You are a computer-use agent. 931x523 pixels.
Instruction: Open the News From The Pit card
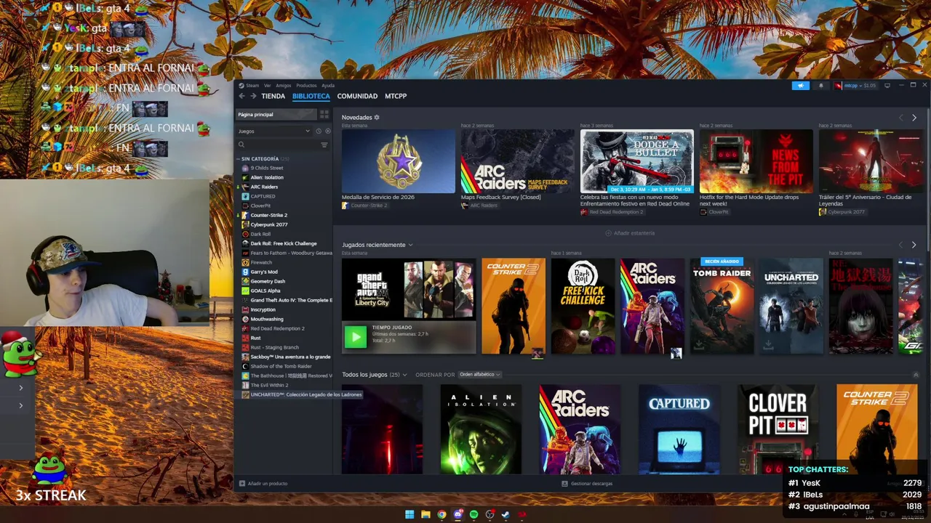point(756,161)
